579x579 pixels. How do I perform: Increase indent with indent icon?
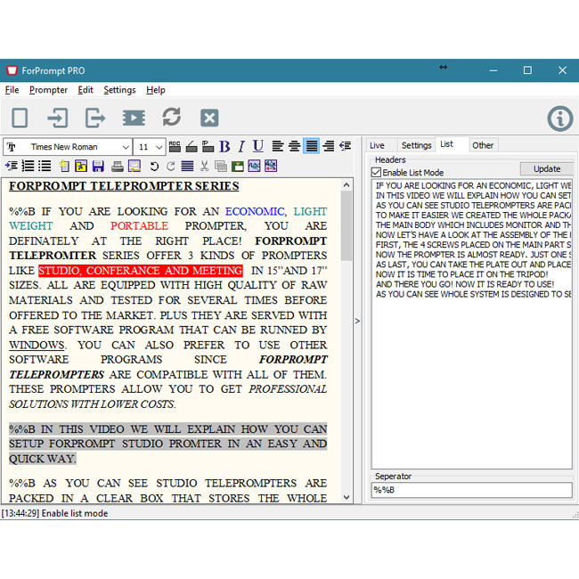coord(12,166)
